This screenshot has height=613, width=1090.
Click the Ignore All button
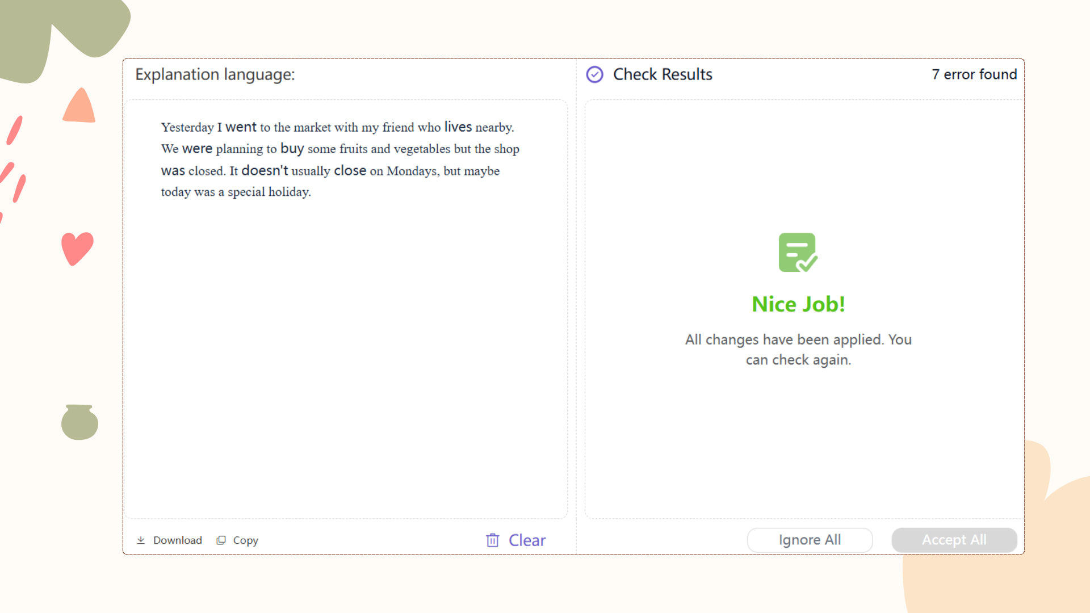(810, 540)
